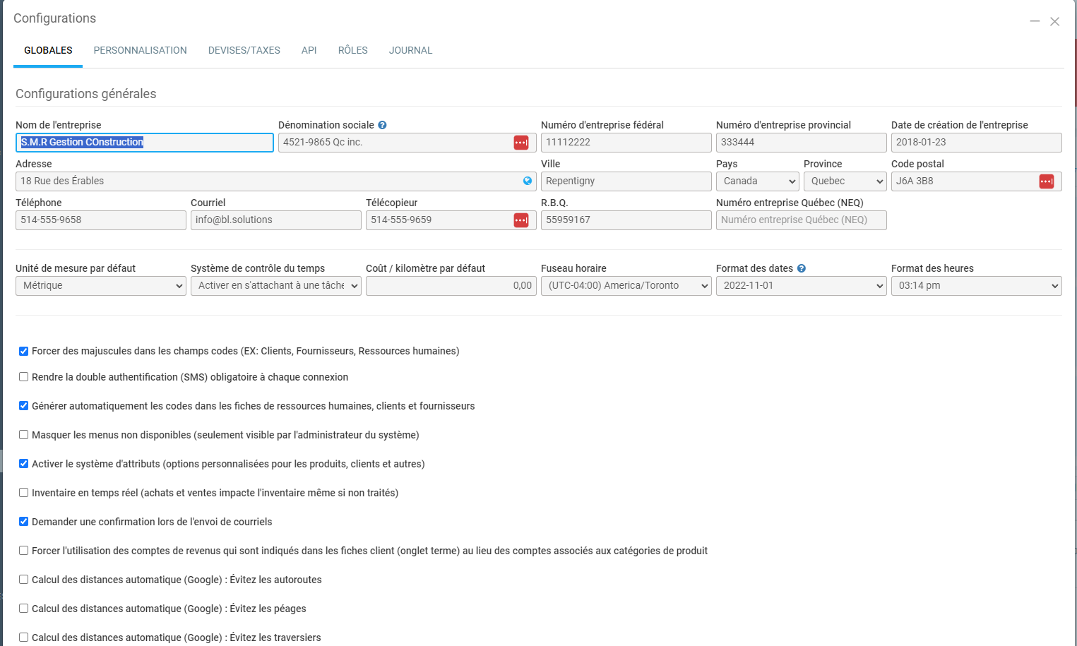Viewport: 1077px width, 646px height.
Task: Open the Province dropdown
Action: 845,181
